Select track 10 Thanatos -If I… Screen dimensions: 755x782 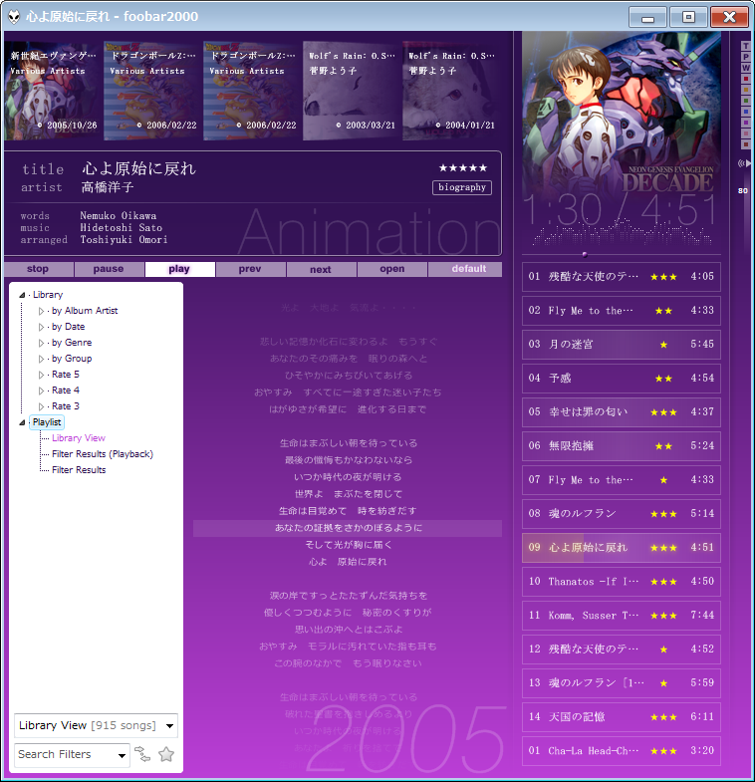click(x=622, y=582)
